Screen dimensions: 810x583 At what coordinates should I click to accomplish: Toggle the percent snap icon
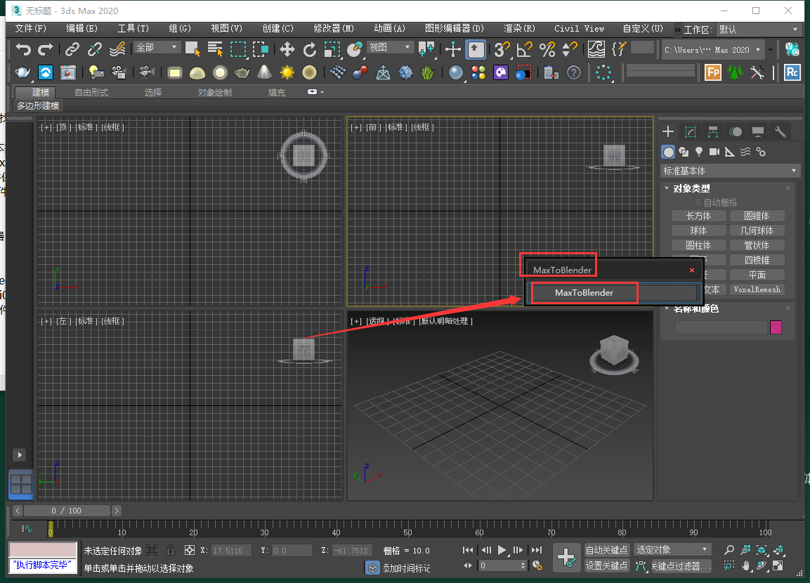[547, 50]
